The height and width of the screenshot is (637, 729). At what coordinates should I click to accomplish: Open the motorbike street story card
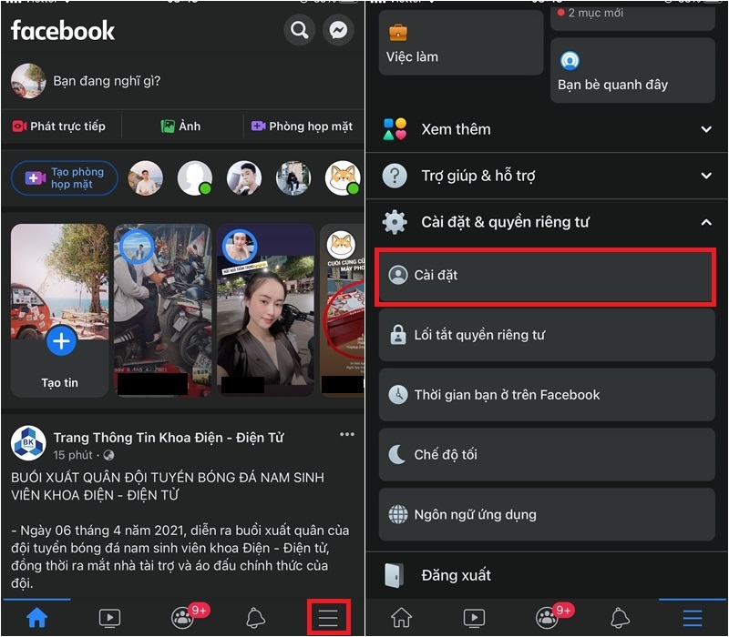(x=162, y=310)
